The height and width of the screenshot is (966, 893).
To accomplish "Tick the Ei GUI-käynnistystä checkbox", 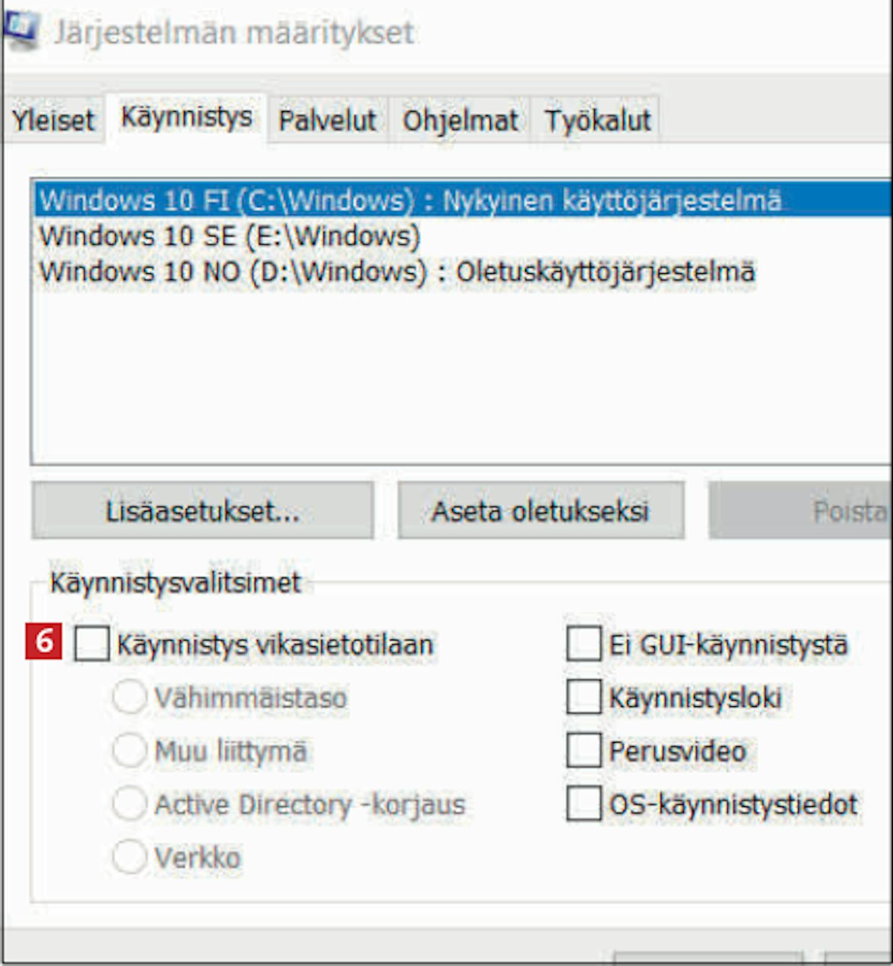I will click(584, 644).
